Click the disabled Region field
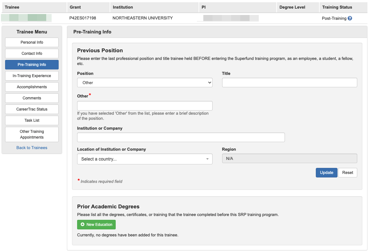This screenshot has width=370, height=252. click(x=289, y=159)
